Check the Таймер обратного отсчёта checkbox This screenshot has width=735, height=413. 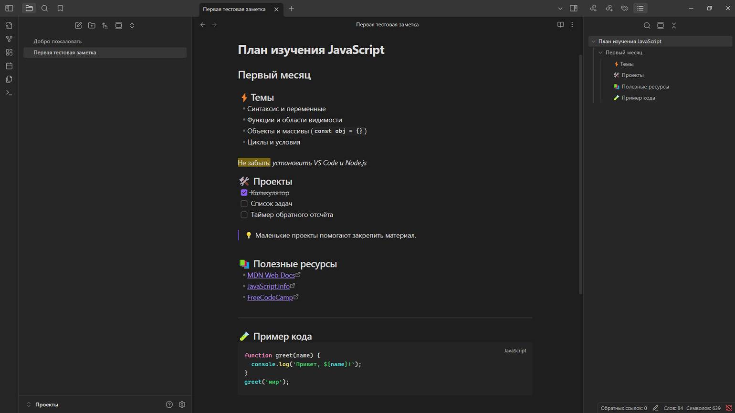[x=244, y=215]
